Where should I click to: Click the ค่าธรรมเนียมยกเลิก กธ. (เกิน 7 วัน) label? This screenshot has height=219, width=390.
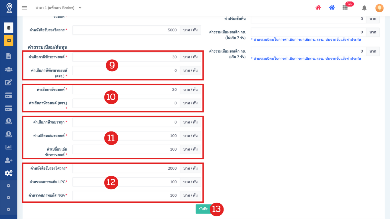[x=228, y=54]
